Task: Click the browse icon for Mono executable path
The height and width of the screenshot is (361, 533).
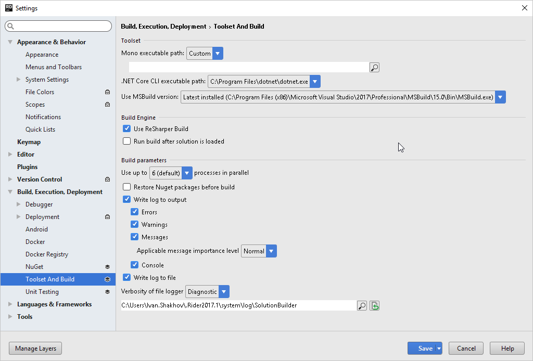Action: click(374, 67)
